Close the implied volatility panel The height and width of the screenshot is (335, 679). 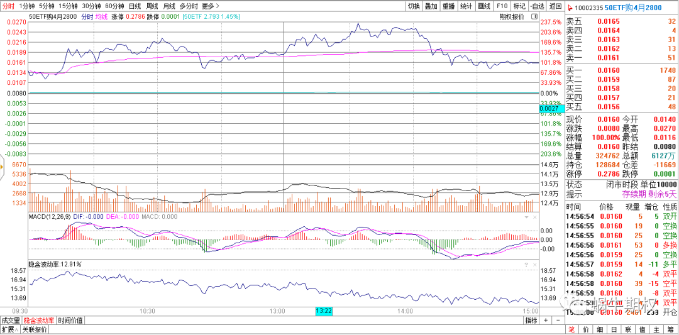(x=535, y=264)
